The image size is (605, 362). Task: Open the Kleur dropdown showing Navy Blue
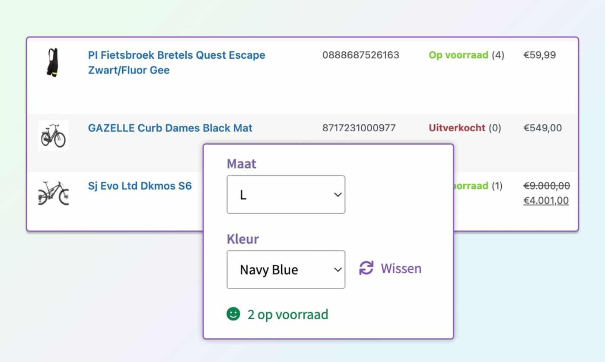tap(286, 270)
